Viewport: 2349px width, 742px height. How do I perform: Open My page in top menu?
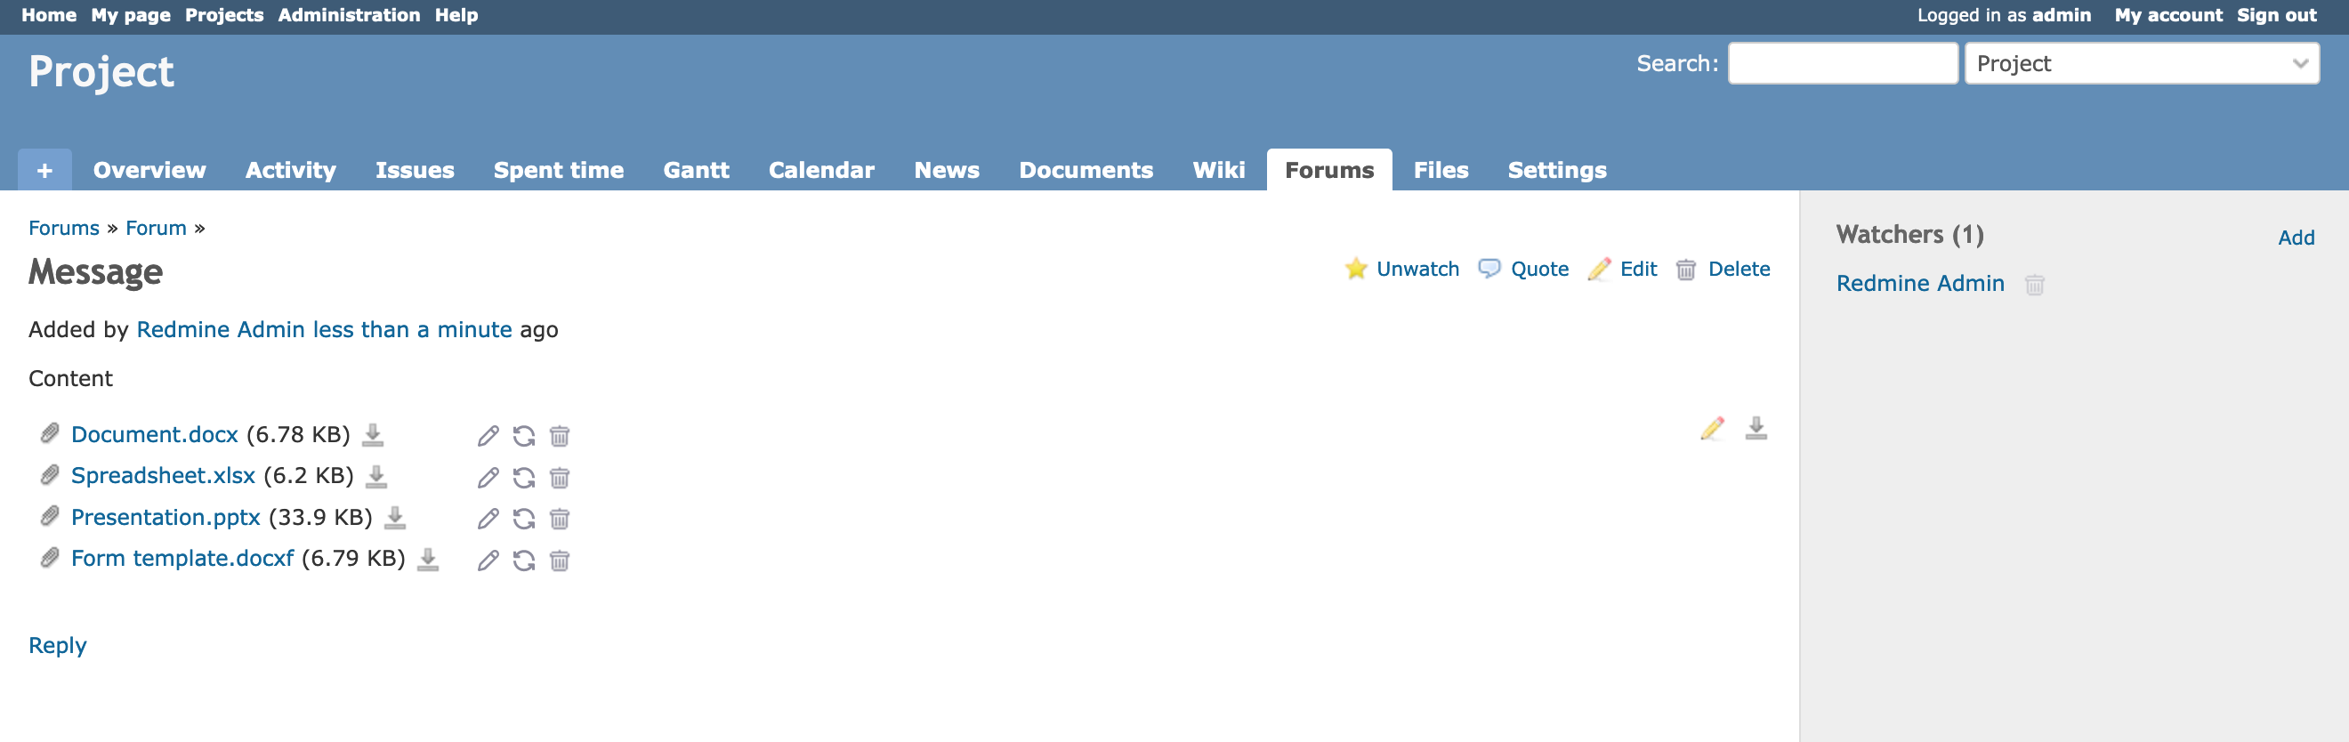(132, 15)
